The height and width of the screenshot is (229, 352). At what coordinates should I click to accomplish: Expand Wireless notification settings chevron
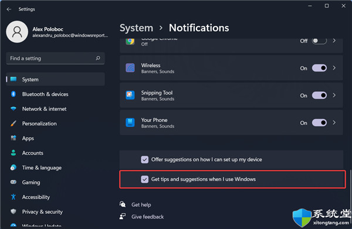(x=334, y=68)
